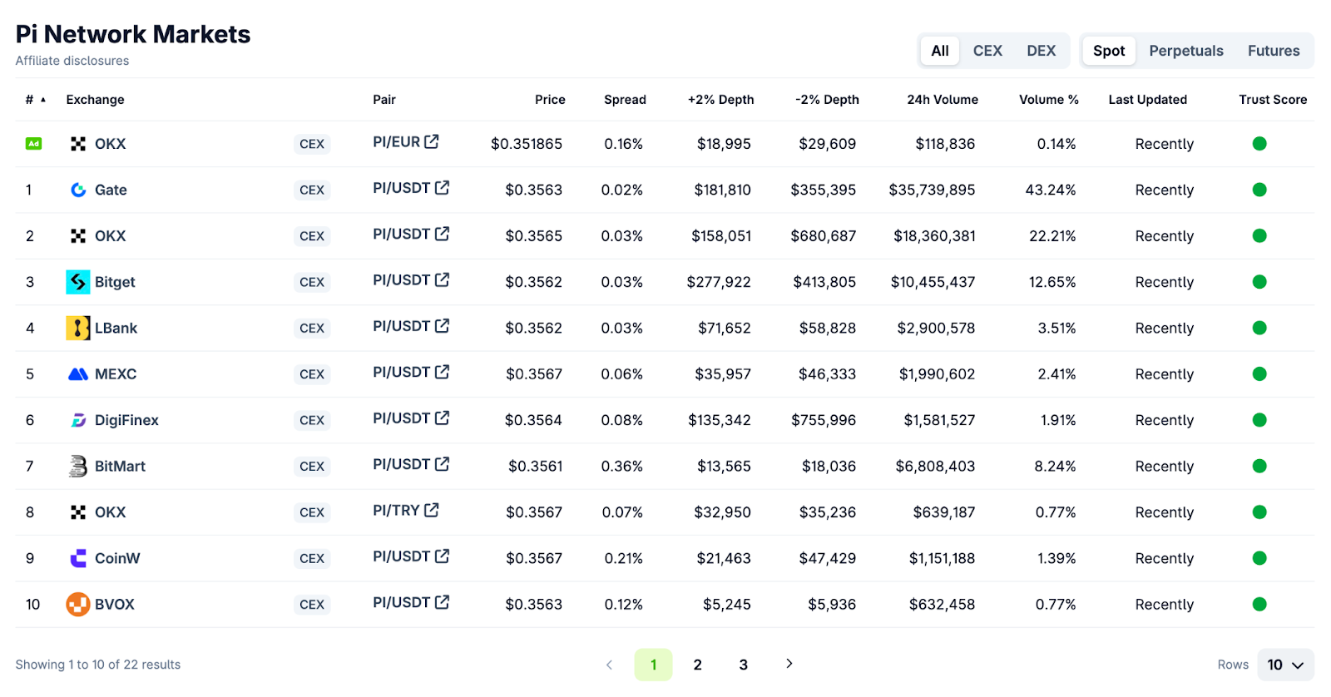Click the Gate exchange logo icon
1331x697 pixels.
[x=78, y=190]
